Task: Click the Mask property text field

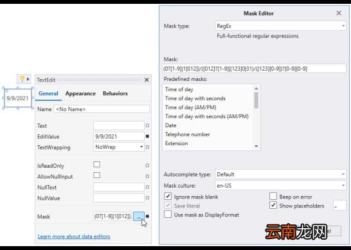Action: pos(113,217)
